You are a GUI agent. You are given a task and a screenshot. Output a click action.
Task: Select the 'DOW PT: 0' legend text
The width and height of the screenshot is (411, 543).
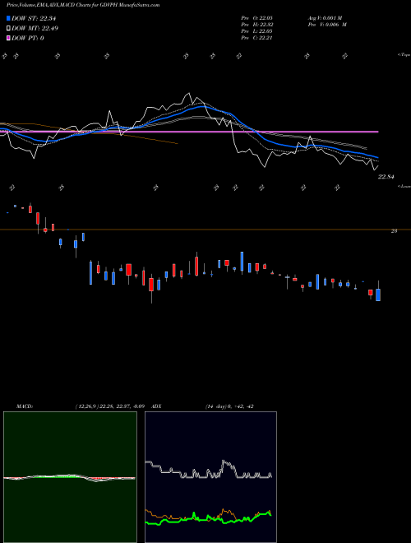point(28,38)
